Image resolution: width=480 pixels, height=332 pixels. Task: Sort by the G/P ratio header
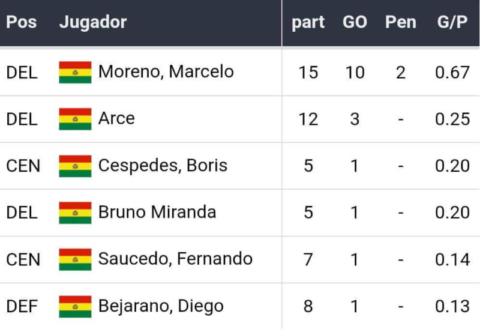coord(452,22)
